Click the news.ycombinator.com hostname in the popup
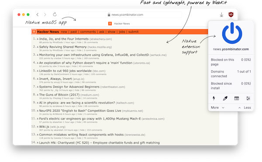 [231, 49]
